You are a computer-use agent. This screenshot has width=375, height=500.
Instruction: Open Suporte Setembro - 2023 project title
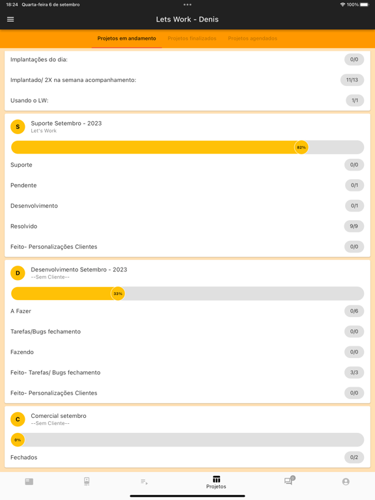[66, 124]
